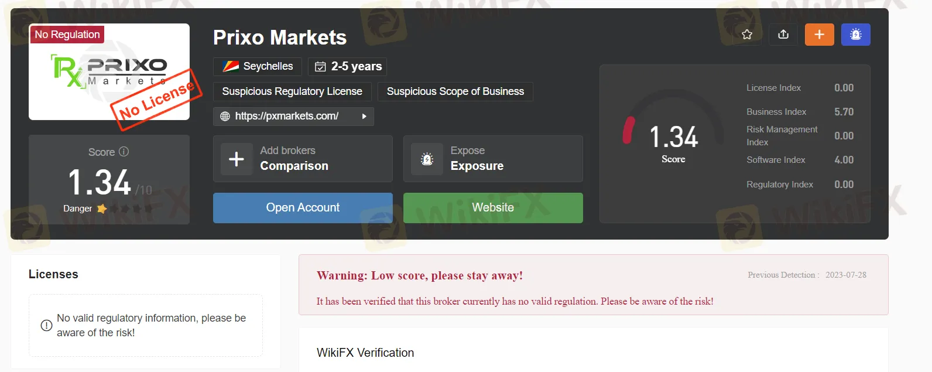Expand the pxmarkets.com URL arrow
The height and width of the screenshot is (372, 932).
coord(364,116)
